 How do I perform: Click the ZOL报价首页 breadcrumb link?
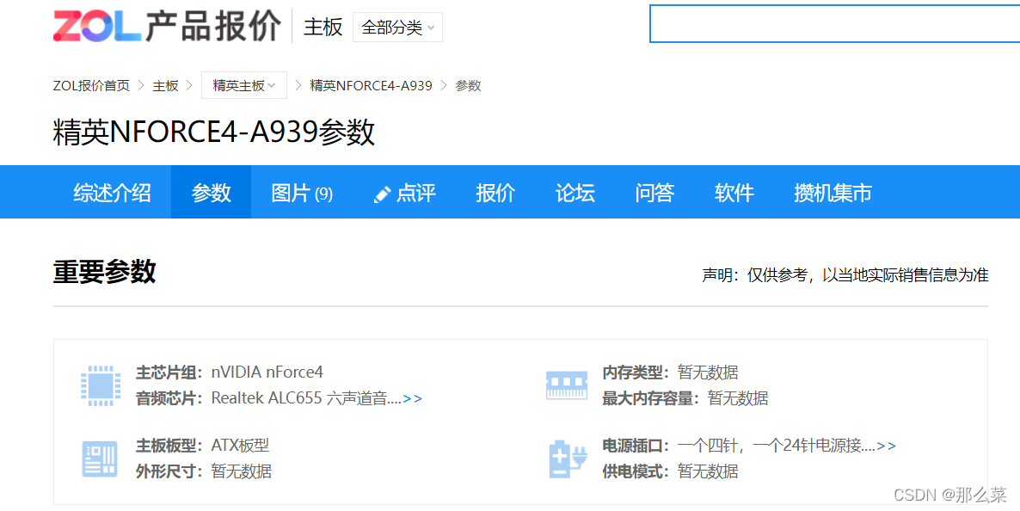pos(92,85)
